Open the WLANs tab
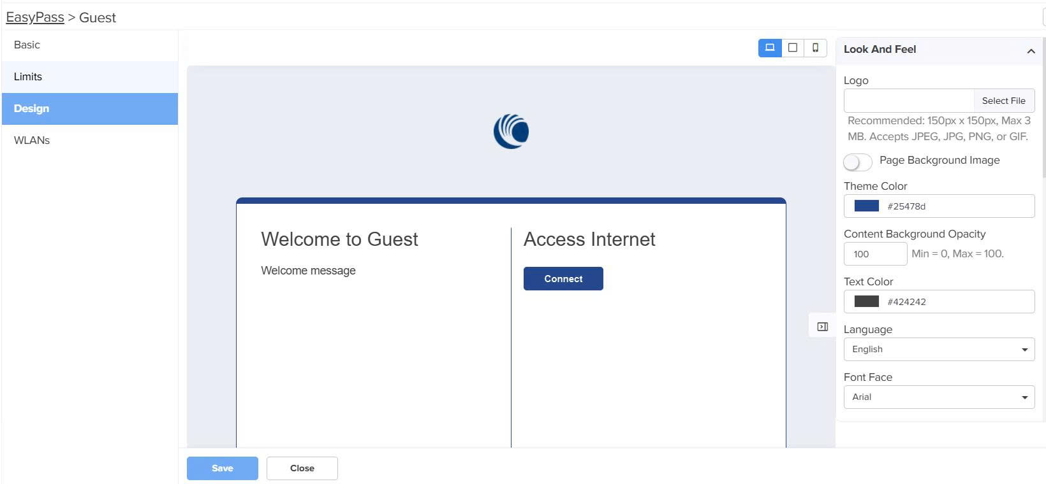 [32, 141]
